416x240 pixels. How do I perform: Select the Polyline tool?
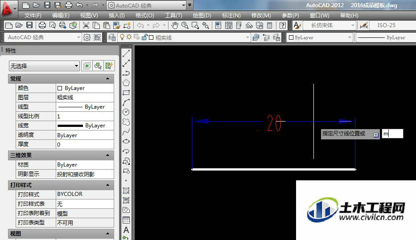(126, 73)
